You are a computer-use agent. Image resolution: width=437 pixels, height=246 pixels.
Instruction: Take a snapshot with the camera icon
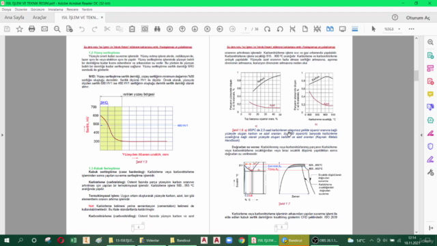[x=145, y=29]
